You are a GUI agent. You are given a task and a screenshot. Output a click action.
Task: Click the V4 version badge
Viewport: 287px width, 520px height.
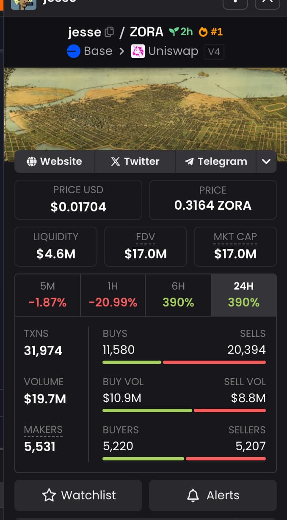tap(214, 52)
